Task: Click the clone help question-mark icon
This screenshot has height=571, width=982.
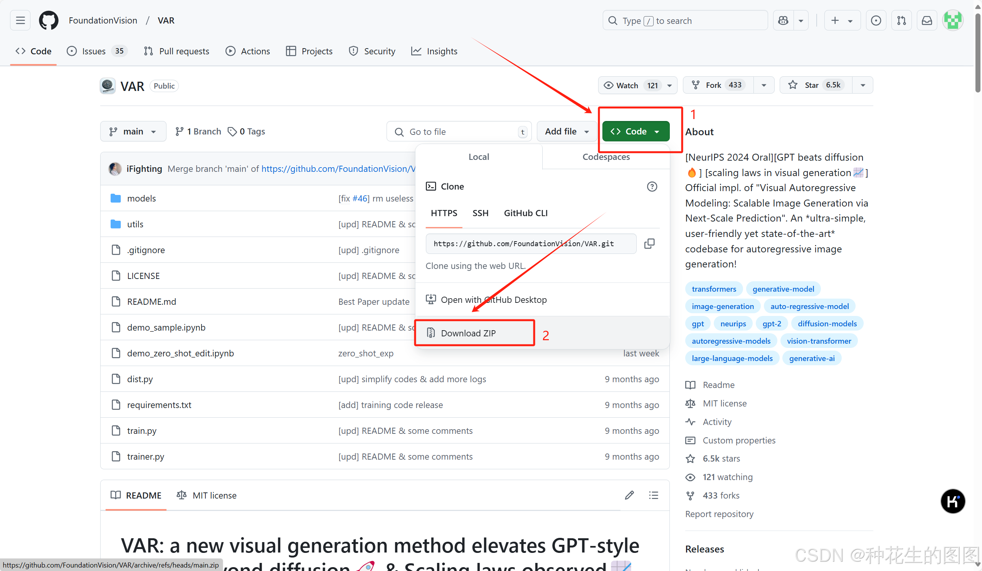Action: [652, 186]
